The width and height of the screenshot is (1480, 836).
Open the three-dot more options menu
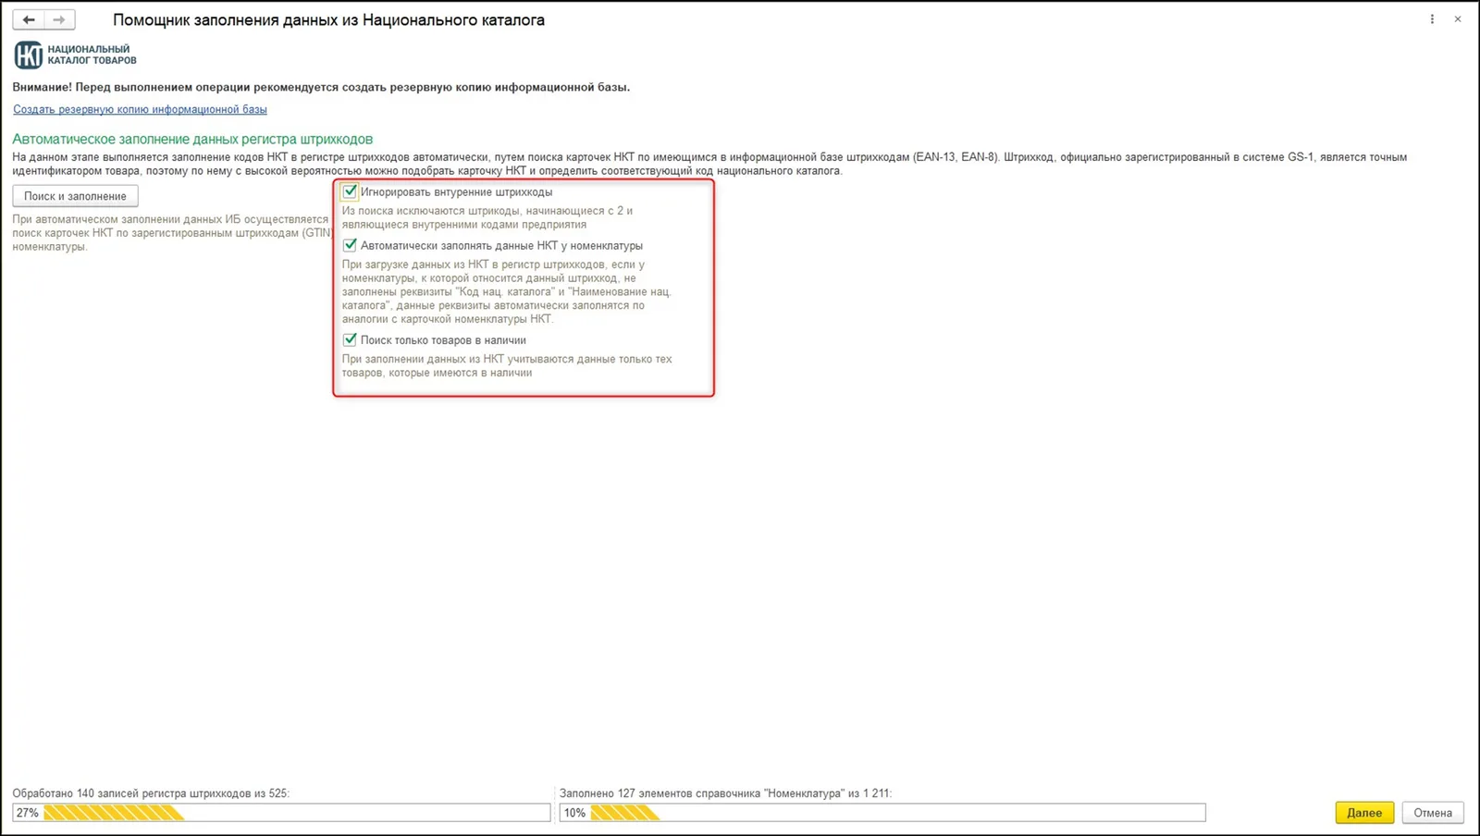point(1432,19)
